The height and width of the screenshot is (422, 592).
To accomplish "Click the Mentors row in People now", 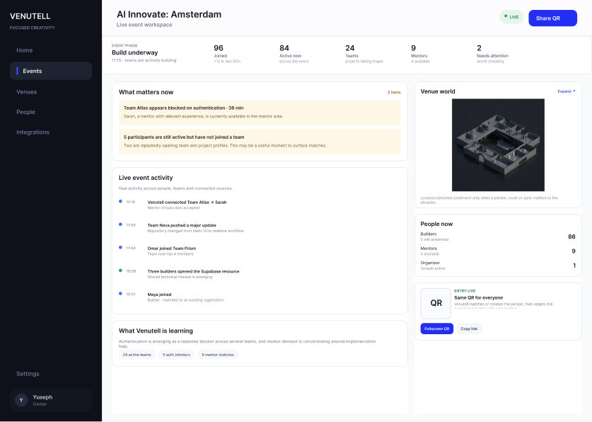I will tap(498, 251).
